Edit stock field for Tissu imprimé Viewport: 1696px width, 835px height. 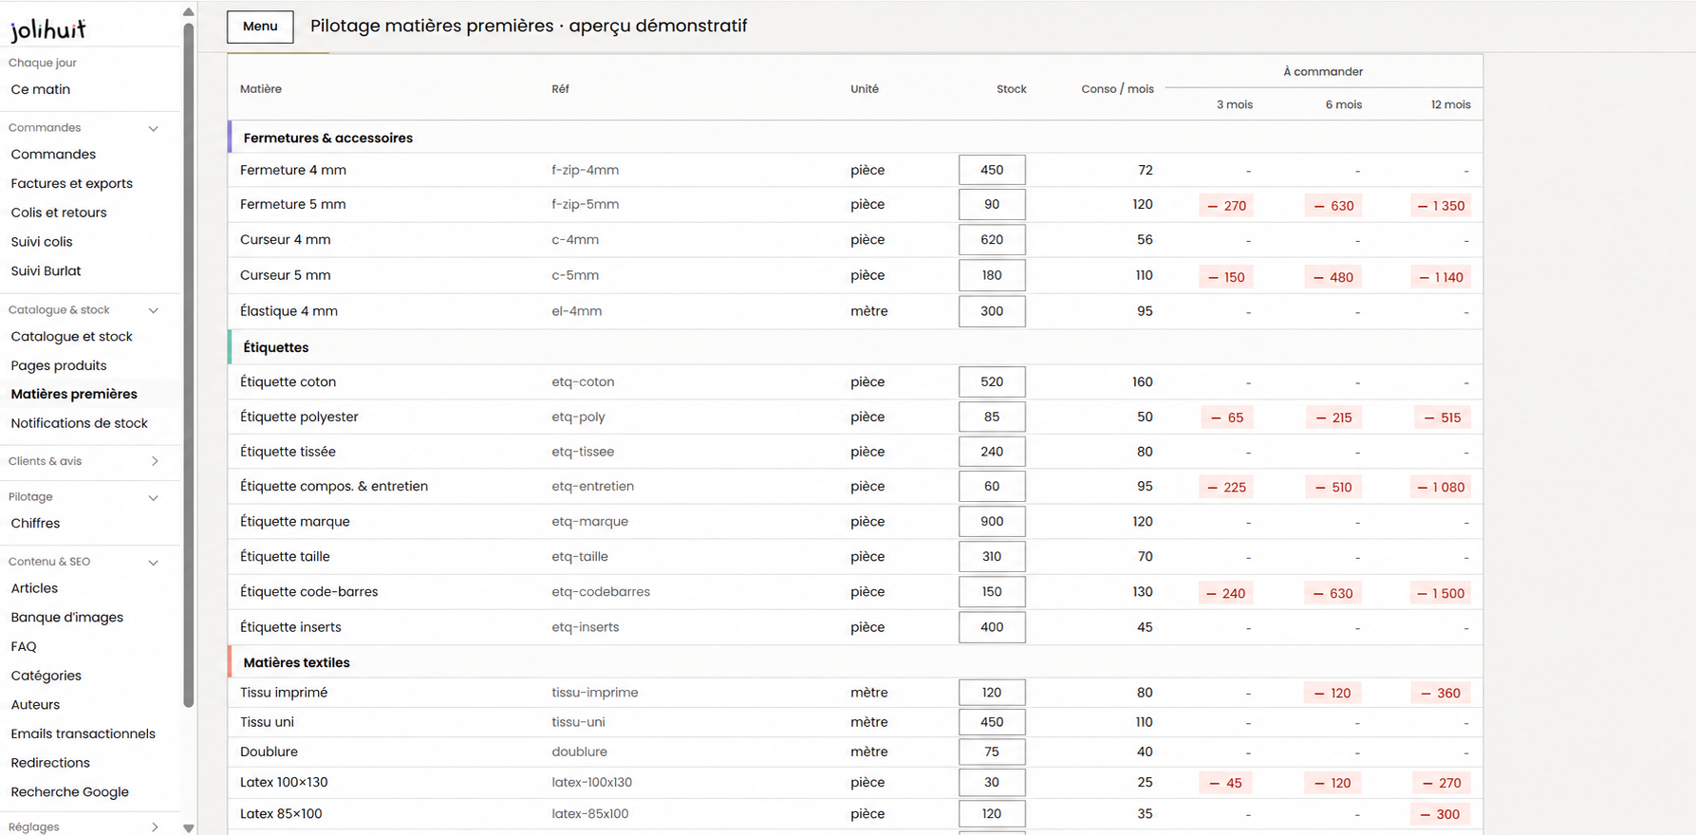pos(992,693)
